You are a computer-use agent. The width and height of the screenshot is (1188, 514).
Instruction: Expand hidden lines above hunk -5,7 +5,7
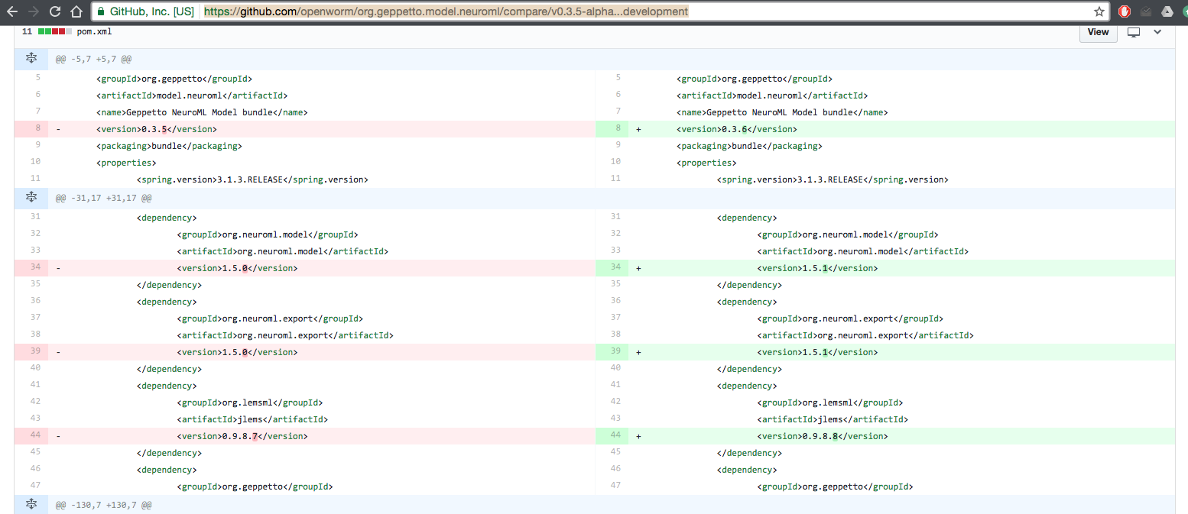(x=31, y=59)
